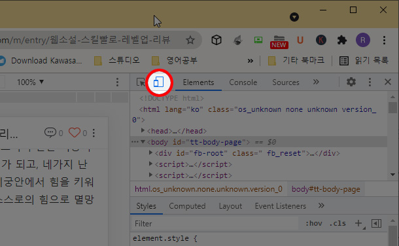Minimize the Chrome window
This screenshot has height=246, width=399.
pyautogui.click(x=323, y=10)
